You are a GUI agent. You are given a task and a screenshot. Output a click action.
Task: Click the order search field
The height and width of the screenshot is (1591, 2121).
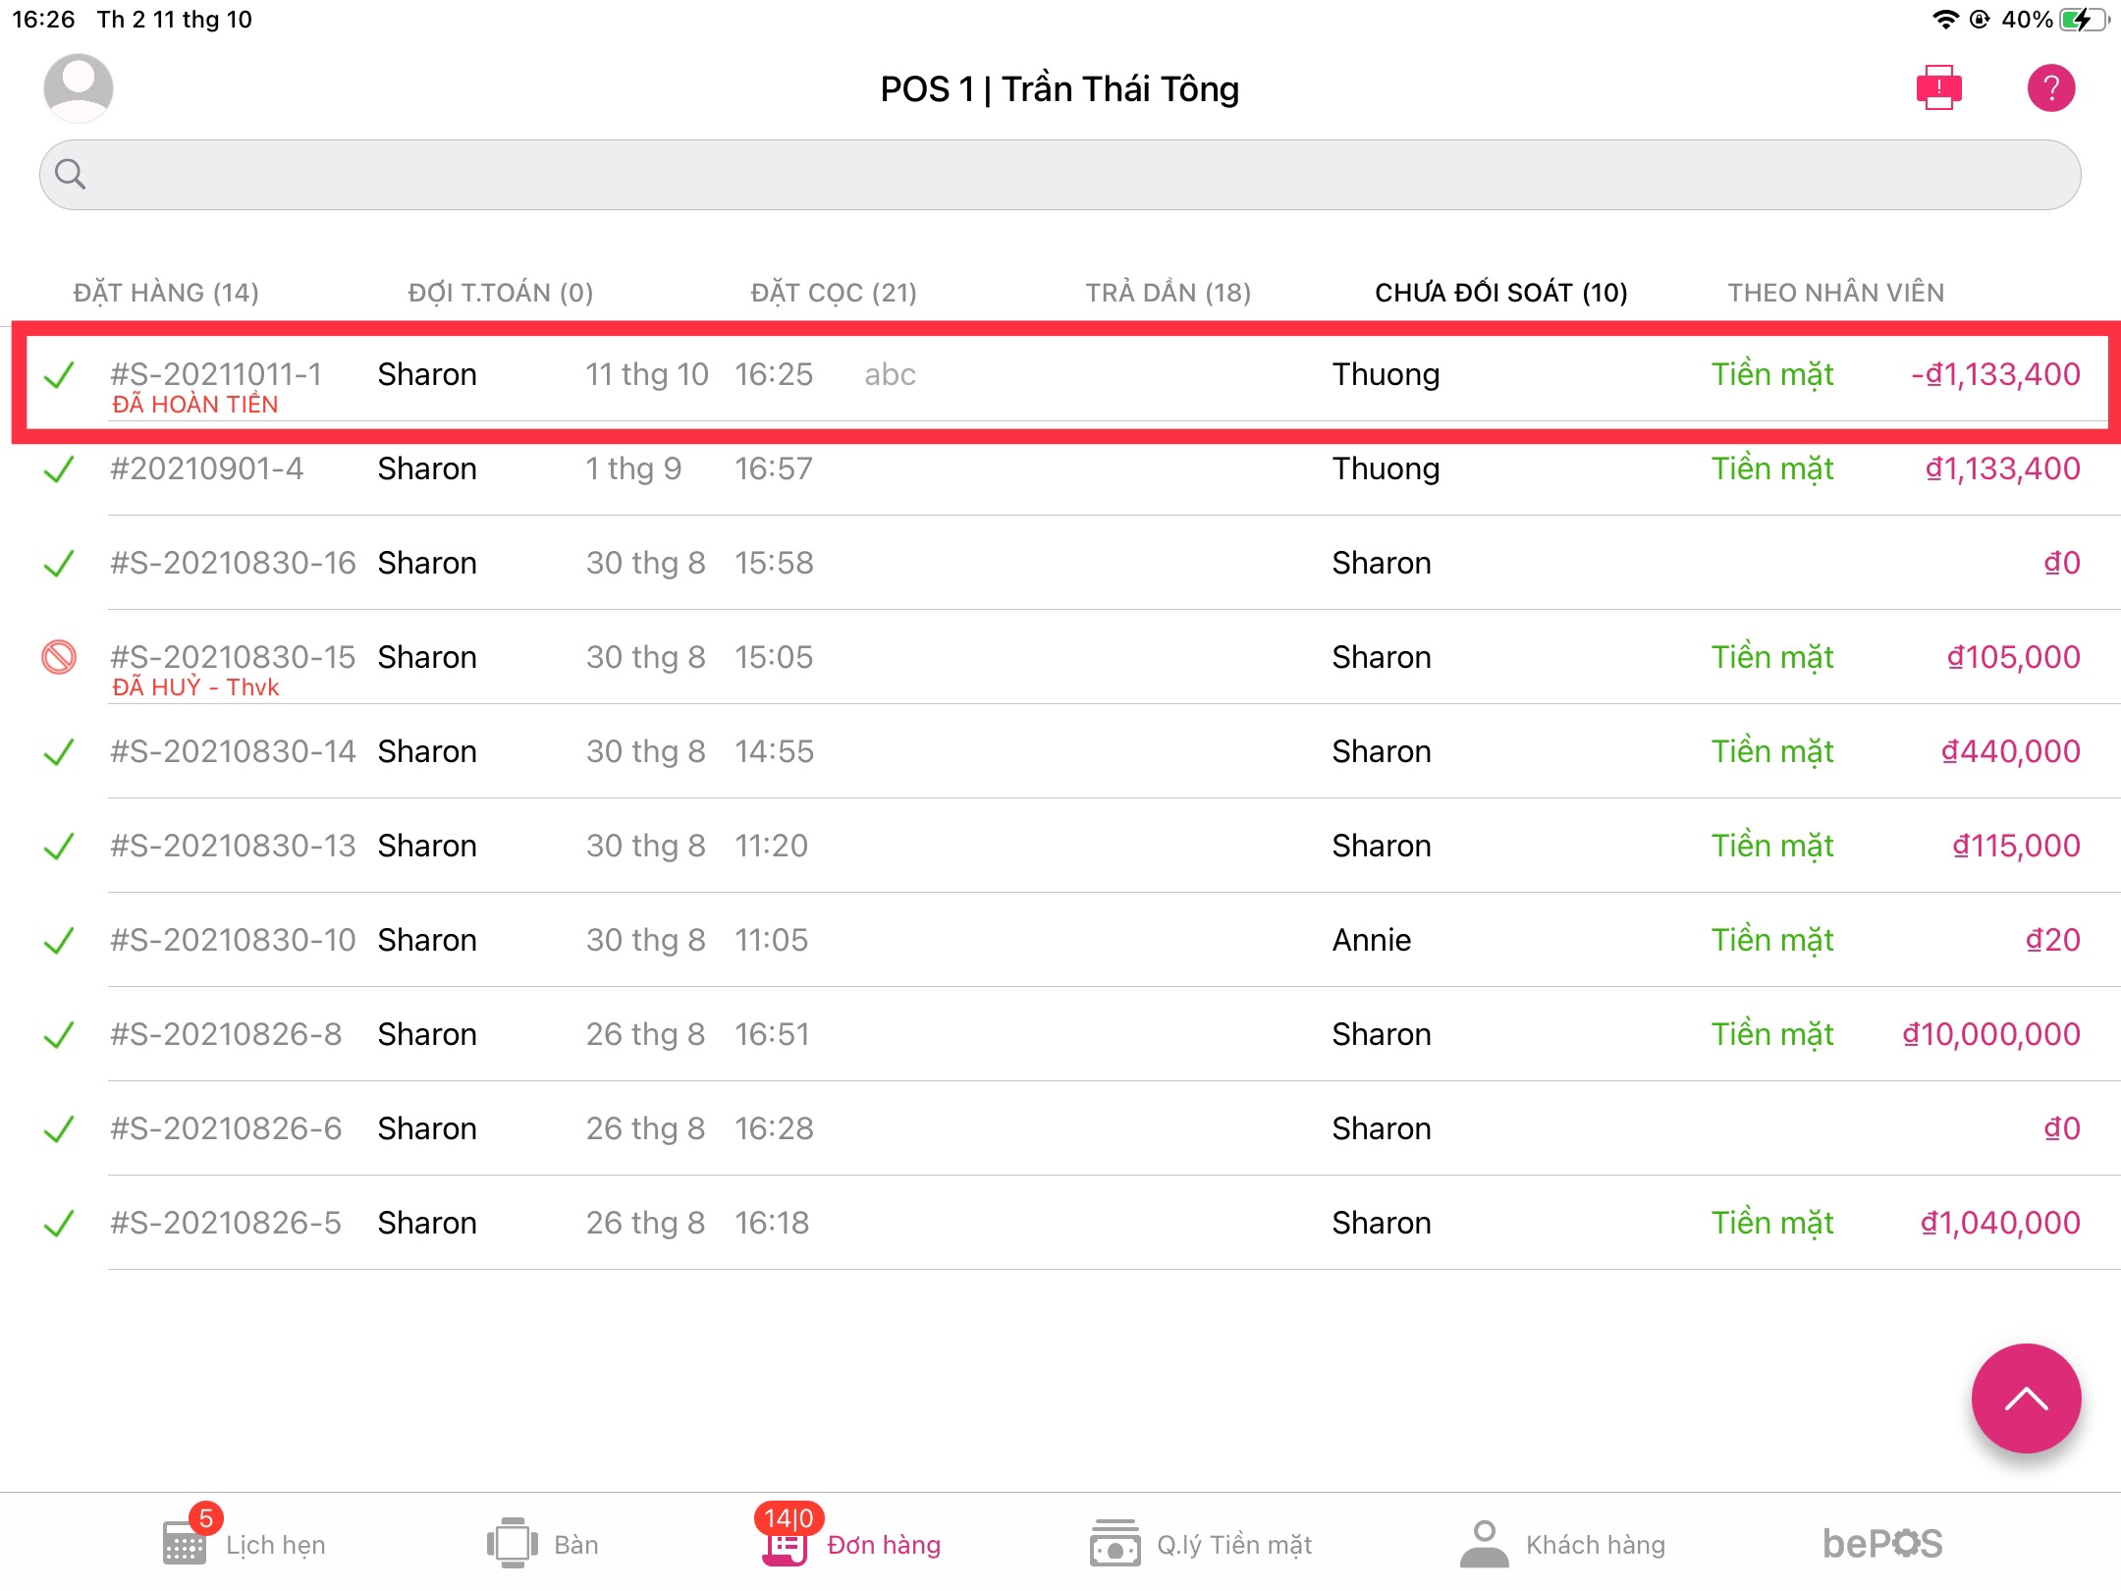tap(1060, 175)
